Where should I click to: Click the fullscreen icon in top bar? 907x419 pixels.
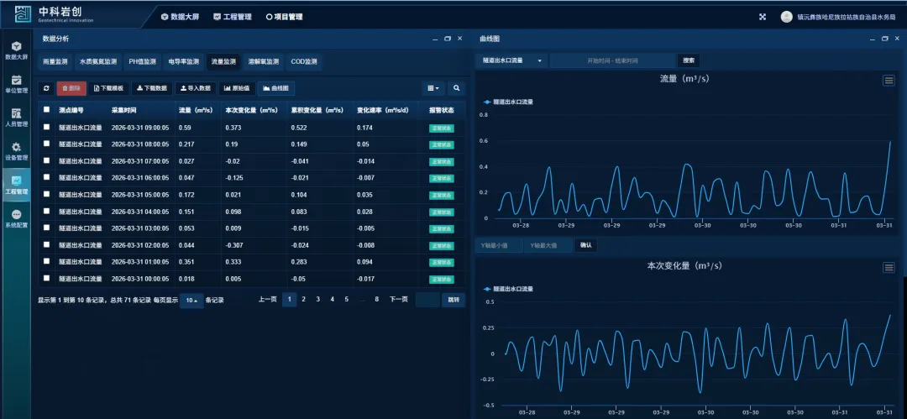[x=763, y=16]
